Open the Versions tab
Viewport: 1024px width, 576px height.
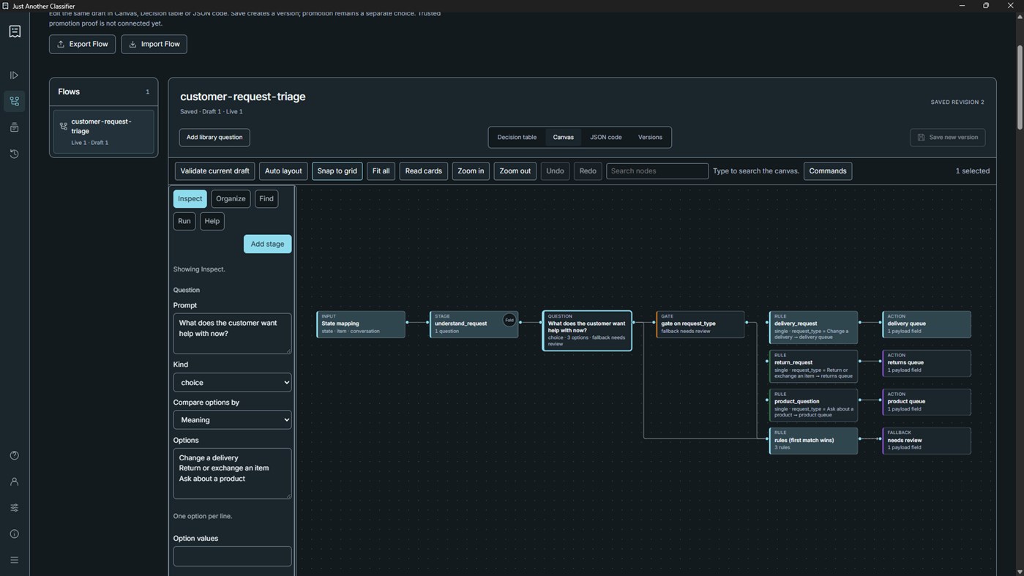[x=650, y=138]
